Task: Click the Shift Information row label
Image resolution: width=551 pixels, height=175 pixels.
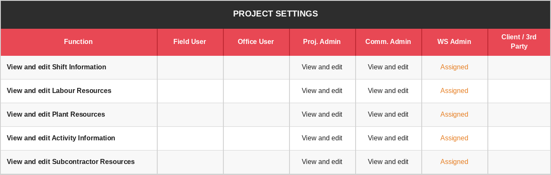Action: (56, 67)
